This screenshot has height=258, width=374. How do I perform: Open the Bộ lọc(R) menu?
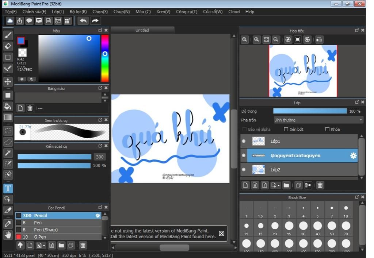point(78,12)
